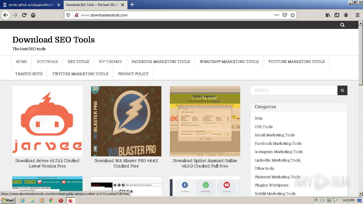This screenshot has width=363, height=204.
Task: Open the HOME menu item
Action: [22, 61]
